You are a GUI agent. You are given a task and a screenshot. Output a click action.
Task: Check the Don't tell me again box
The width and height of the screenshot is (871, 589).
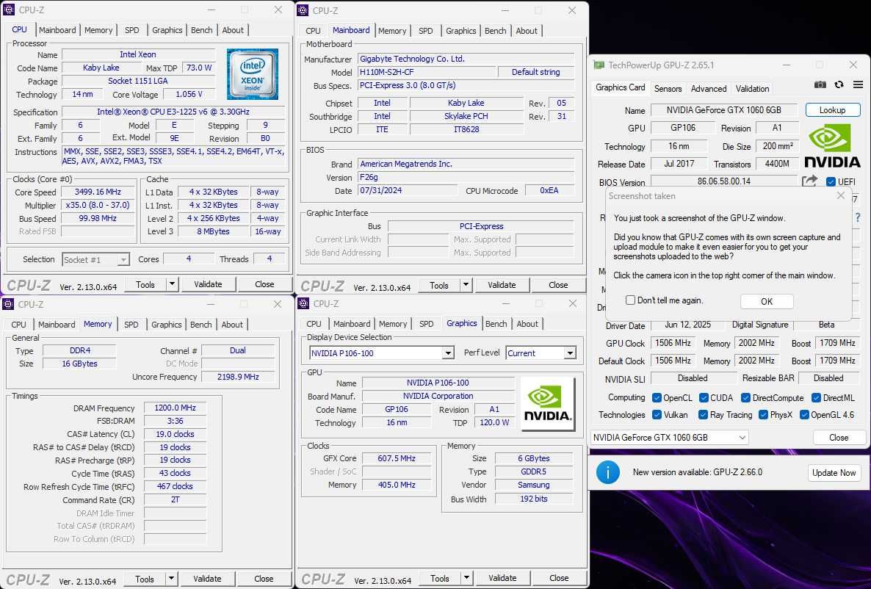(630, 300)
